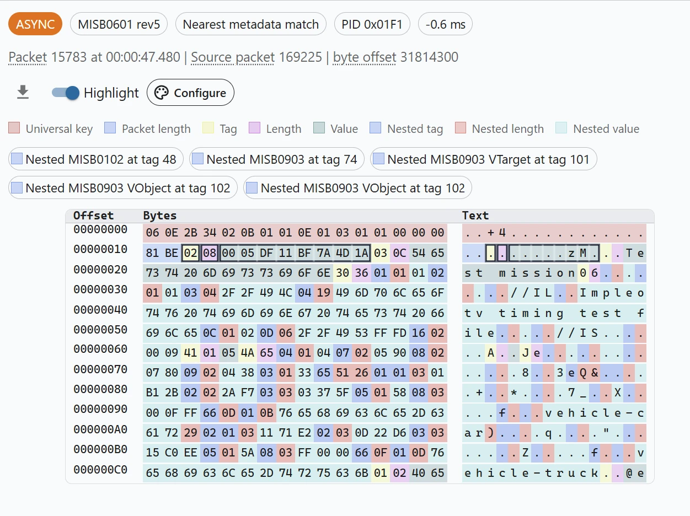Click the -0.6 ms offset chip
Screen dimensions: 690x516
pos(445,24)
